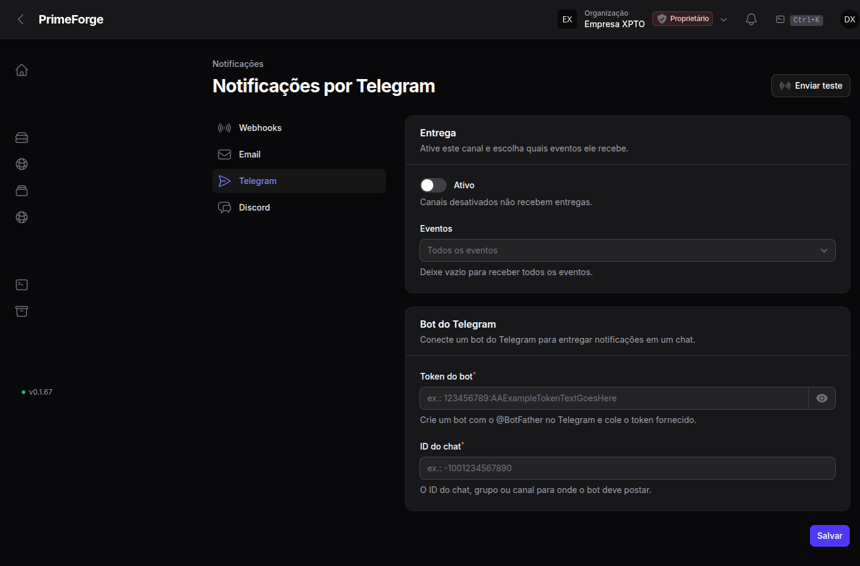The image size is (860, 566).
Task: Click the notifications bell icon
Action: pos(751,19)
